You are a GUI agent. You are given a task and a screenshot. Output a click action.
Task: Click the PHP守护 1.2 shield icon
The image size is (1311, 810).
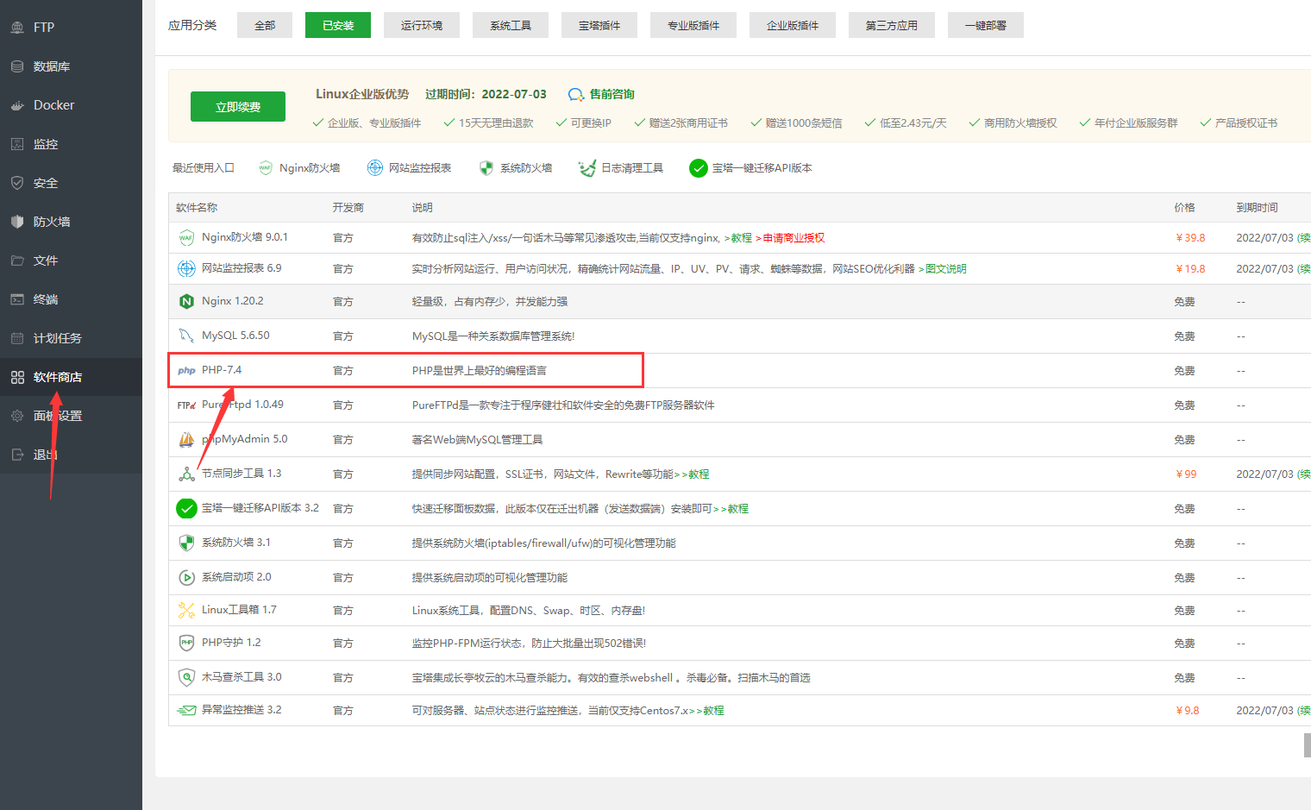[186, 643]
